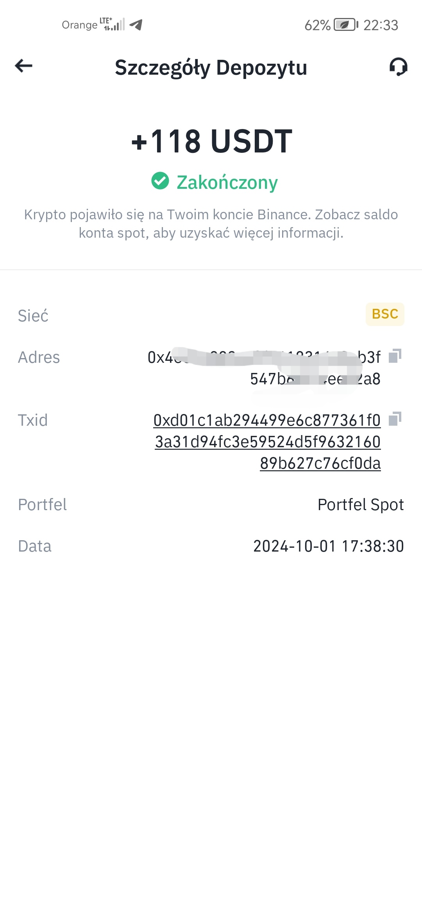Tap the Sieć row label
This screenshot has width=422, height=903.
point(33,315)
